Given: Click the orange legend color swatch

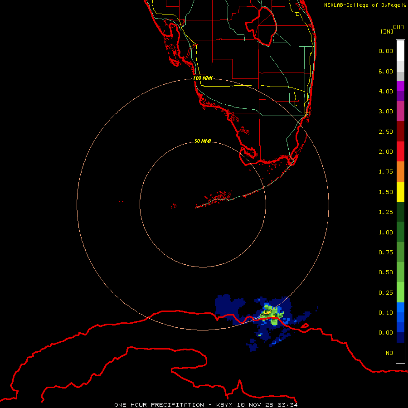Looking at the screenshot, I should click(x=400, y=172).
